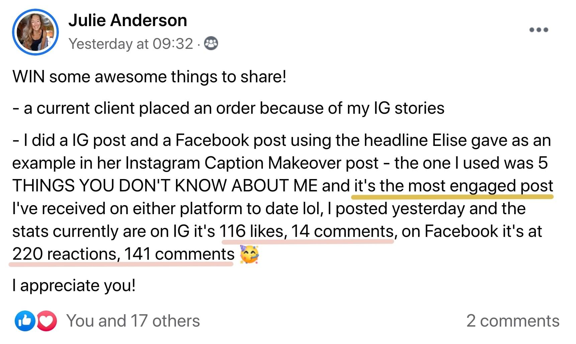Image resolution: width=576 pixels, height=344 pixels.
Task: Click the group audience privacy icon
Action: coord(211,44)
